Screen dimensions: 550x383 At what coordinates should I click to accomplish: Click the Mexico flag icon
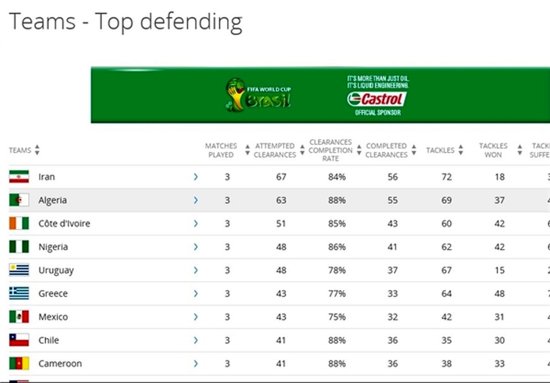[19, 317]
